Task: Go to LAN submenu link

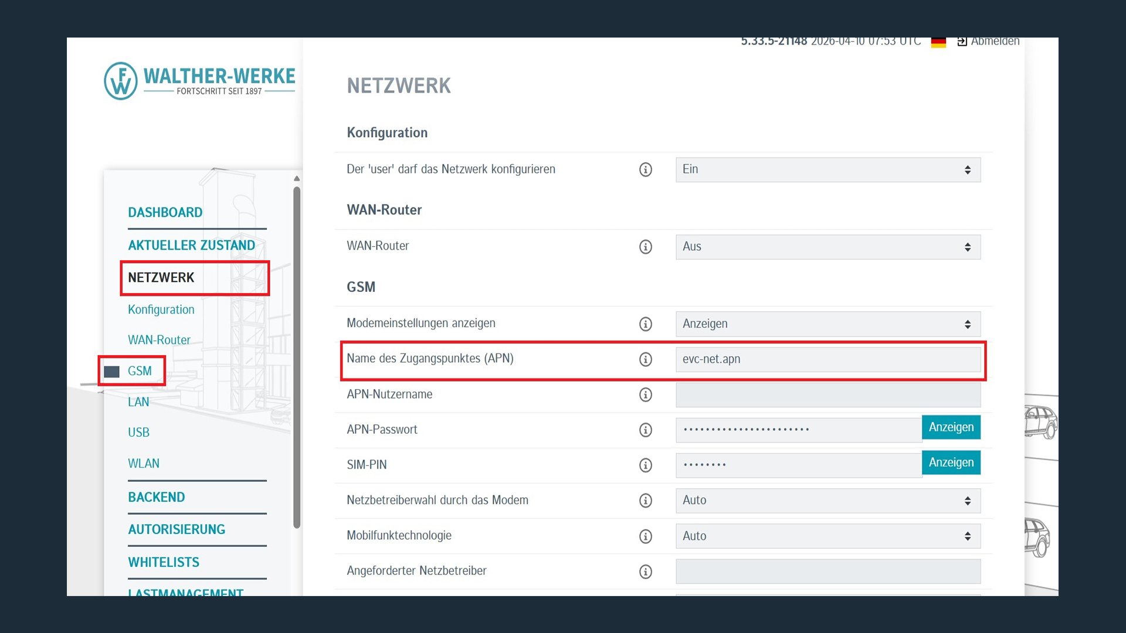Action: 138,402
